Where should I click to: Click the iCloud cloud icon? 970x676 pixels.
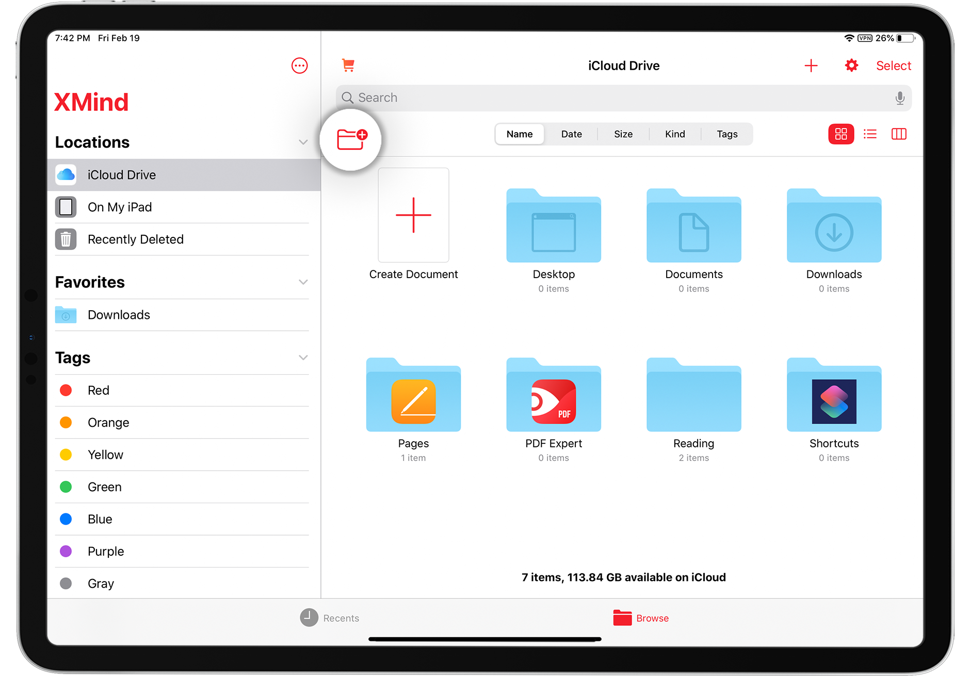point(66,175)
